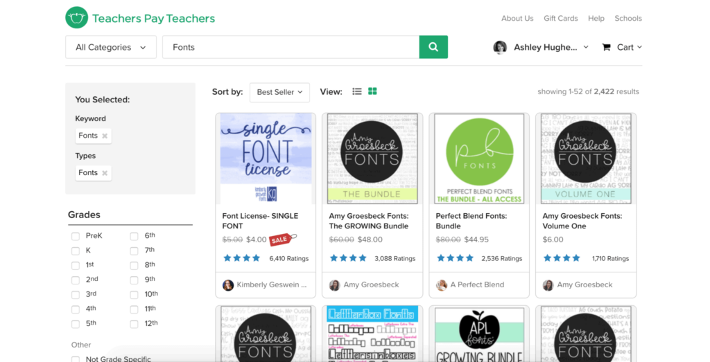The height and width of the screenshot is (362, 710).
Task: Switch to list view icon
Action: 357,92
